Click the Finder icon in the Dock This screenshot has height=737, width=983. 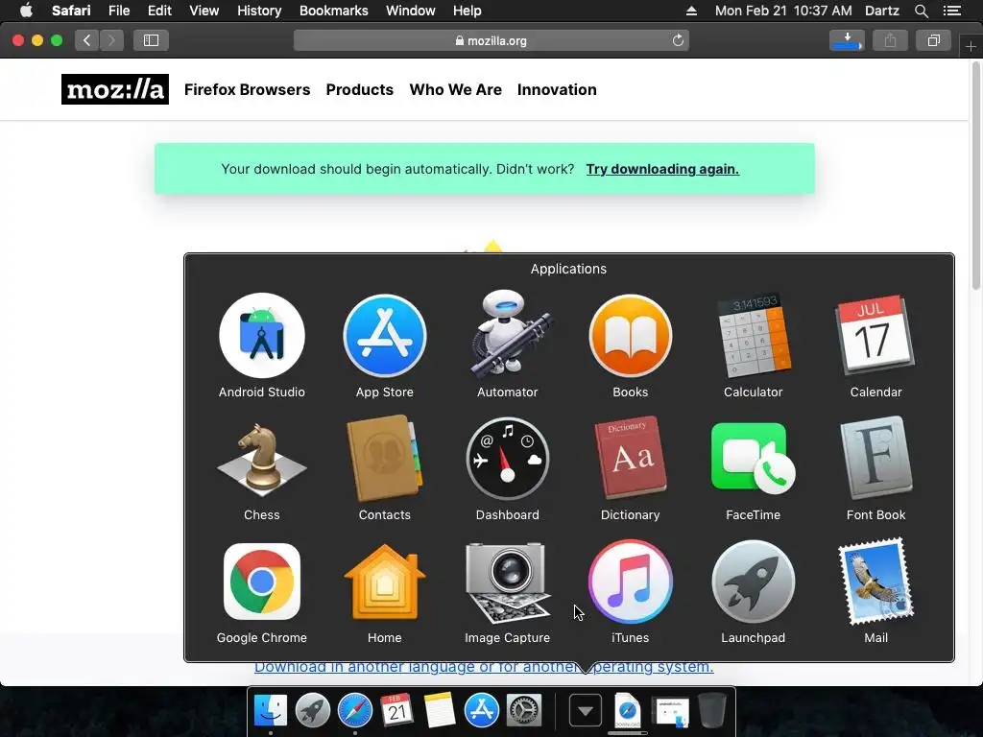[271, 710]
